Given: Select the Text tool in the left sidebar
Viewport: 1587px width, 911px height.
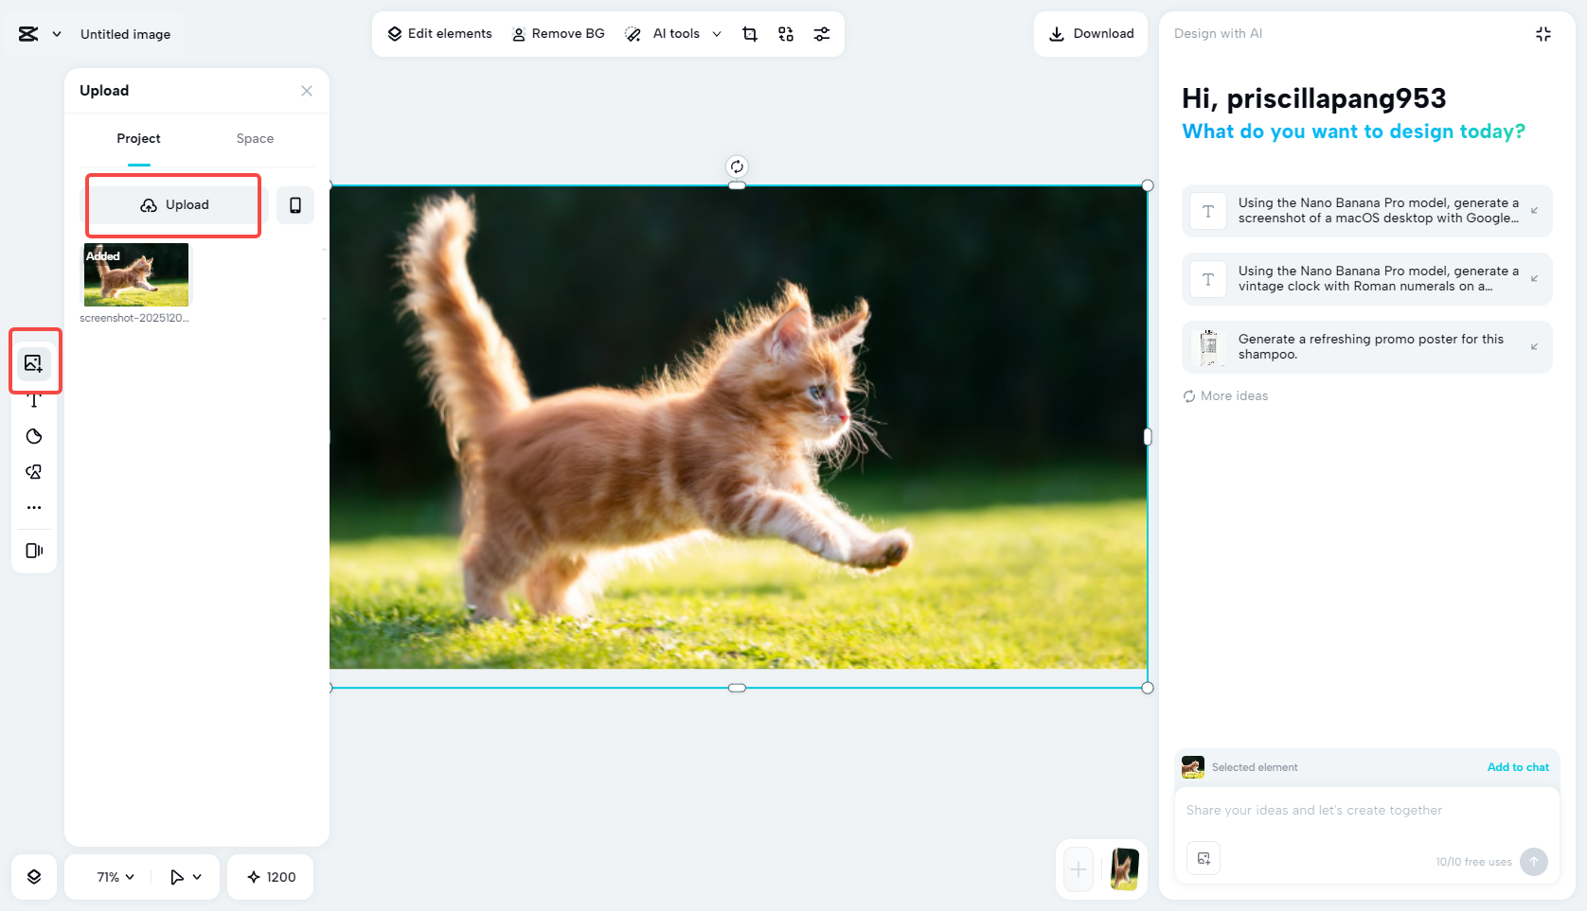Looking at the screenshot, I should (x=34, y=399).
